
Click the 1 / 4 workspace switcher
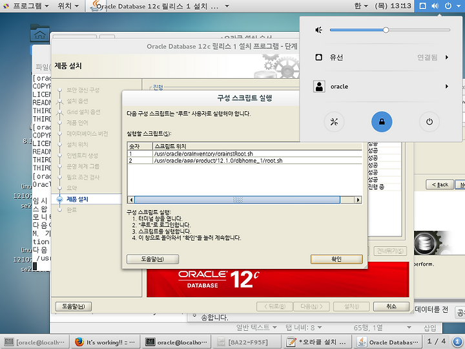437,341
